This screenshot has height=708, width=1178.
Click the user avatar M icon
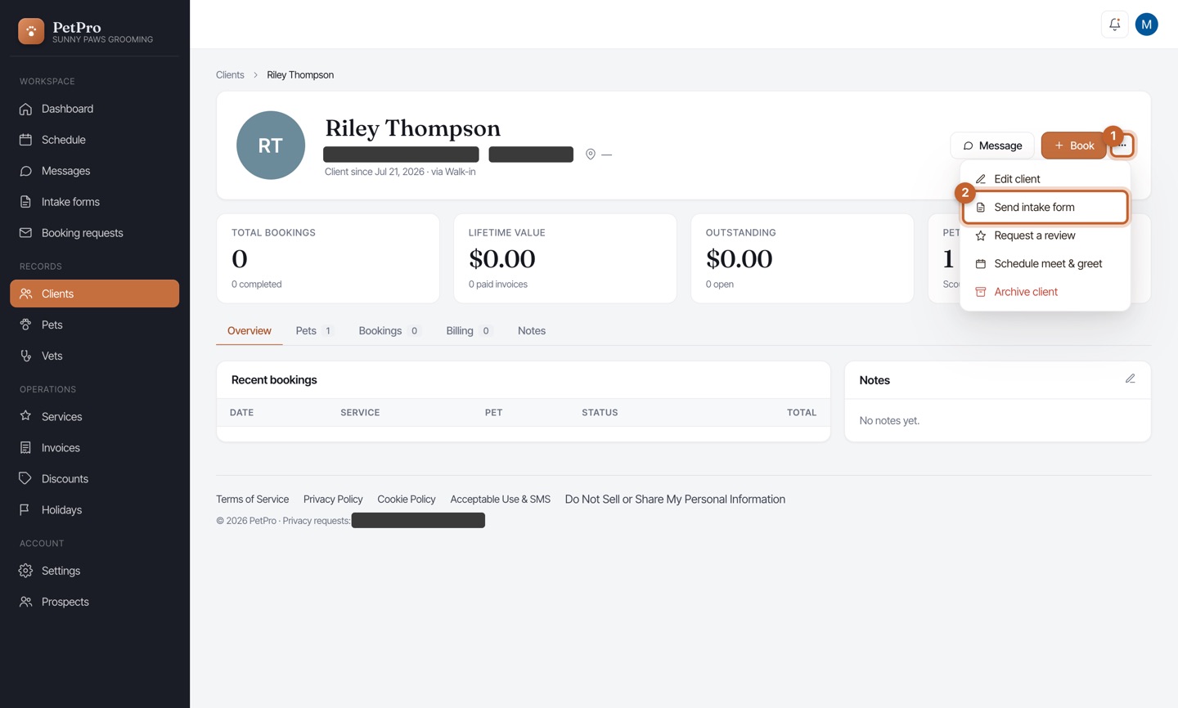[x=1146, y=25]
